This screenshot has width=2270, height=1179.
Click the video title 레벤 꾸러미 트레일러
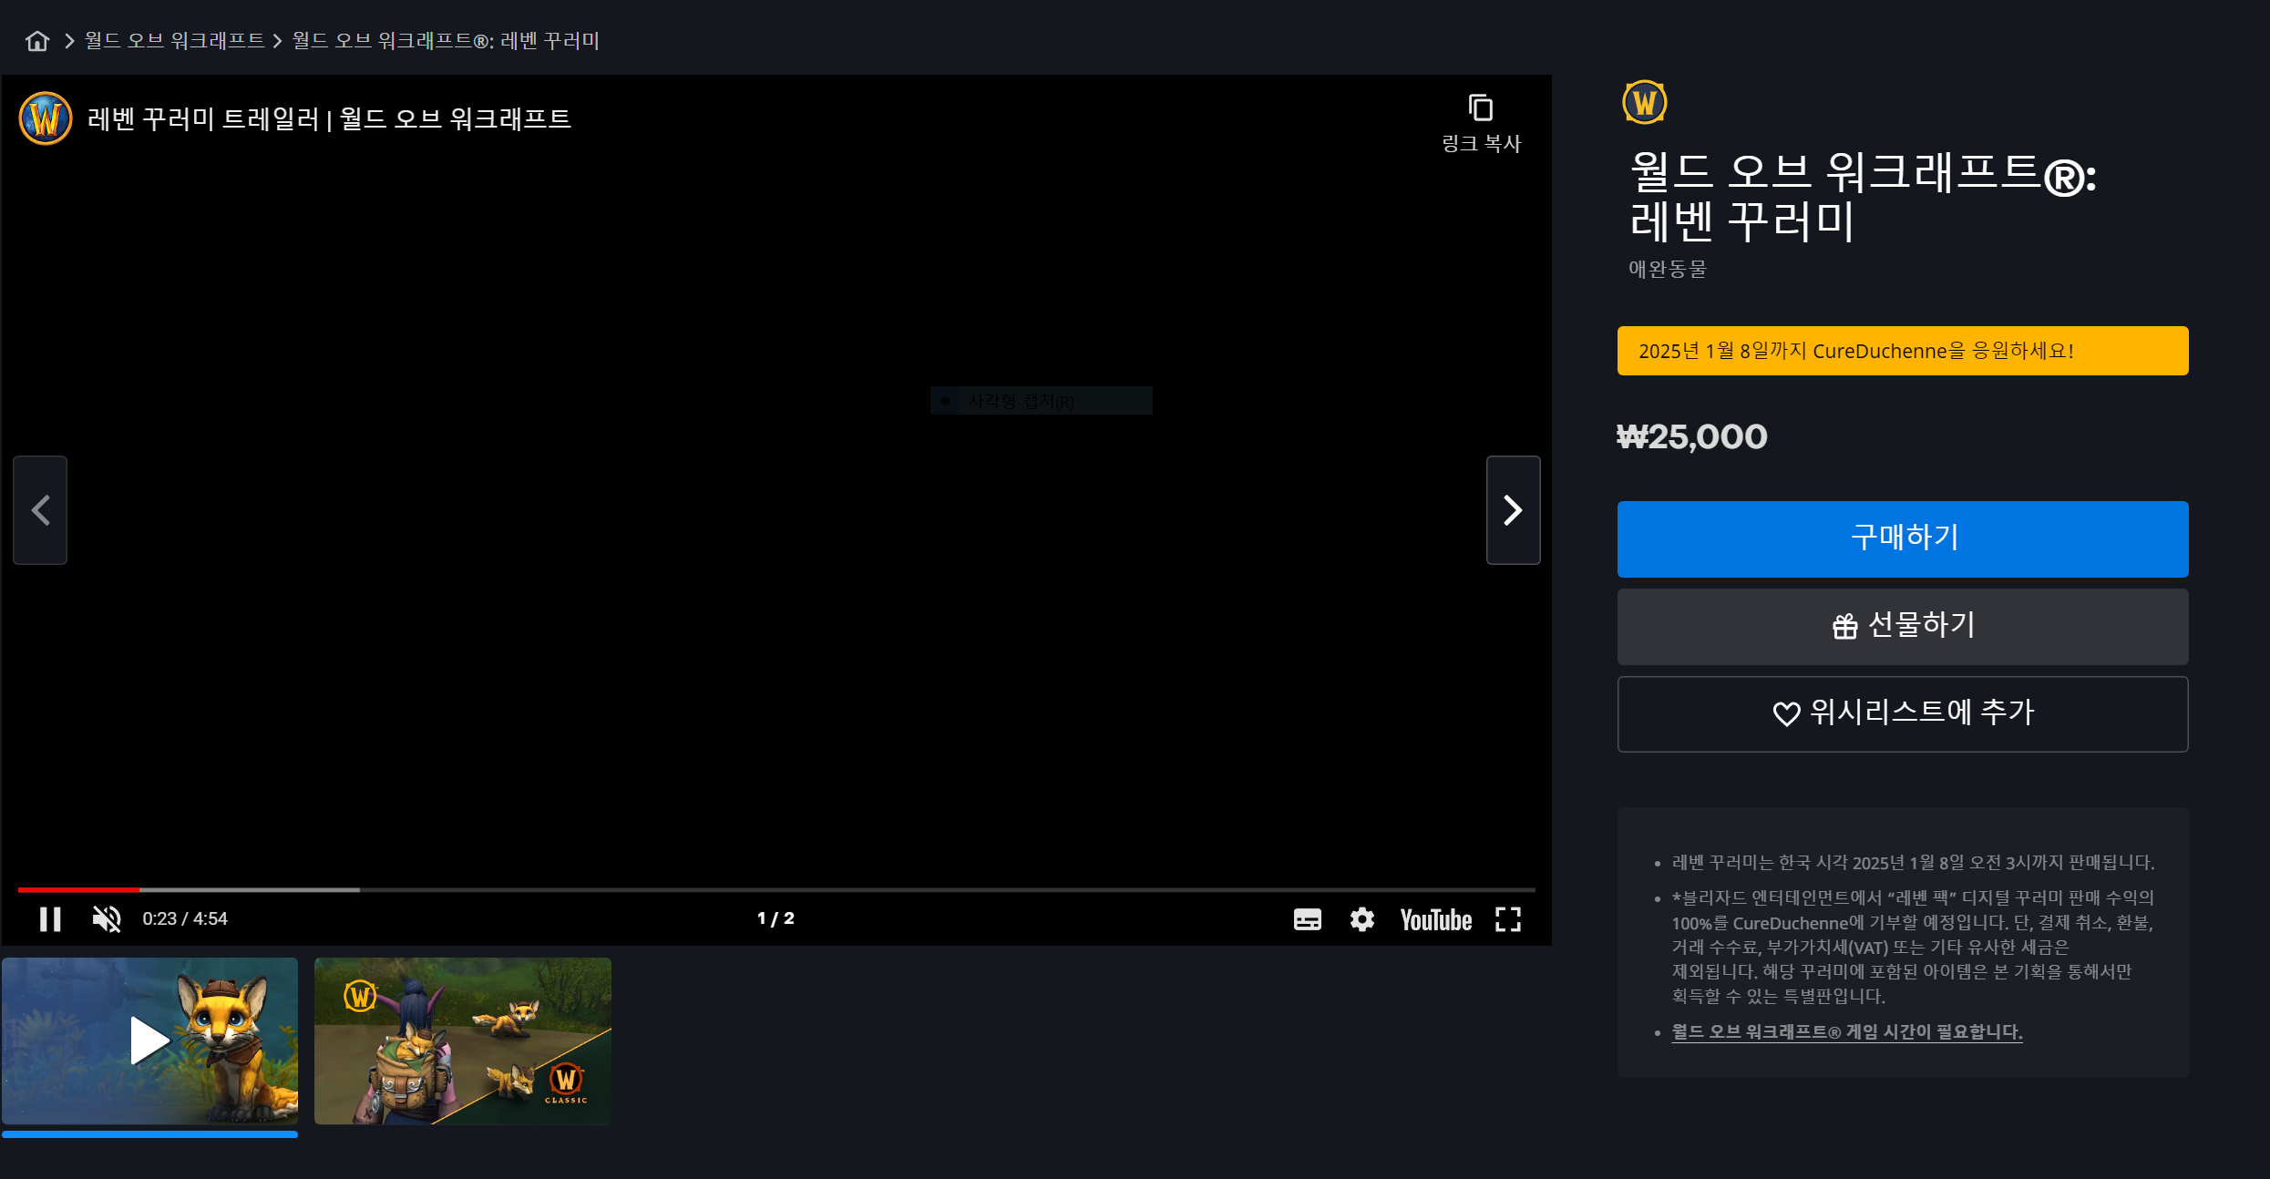pyautogui.click(x=328, y=119)
